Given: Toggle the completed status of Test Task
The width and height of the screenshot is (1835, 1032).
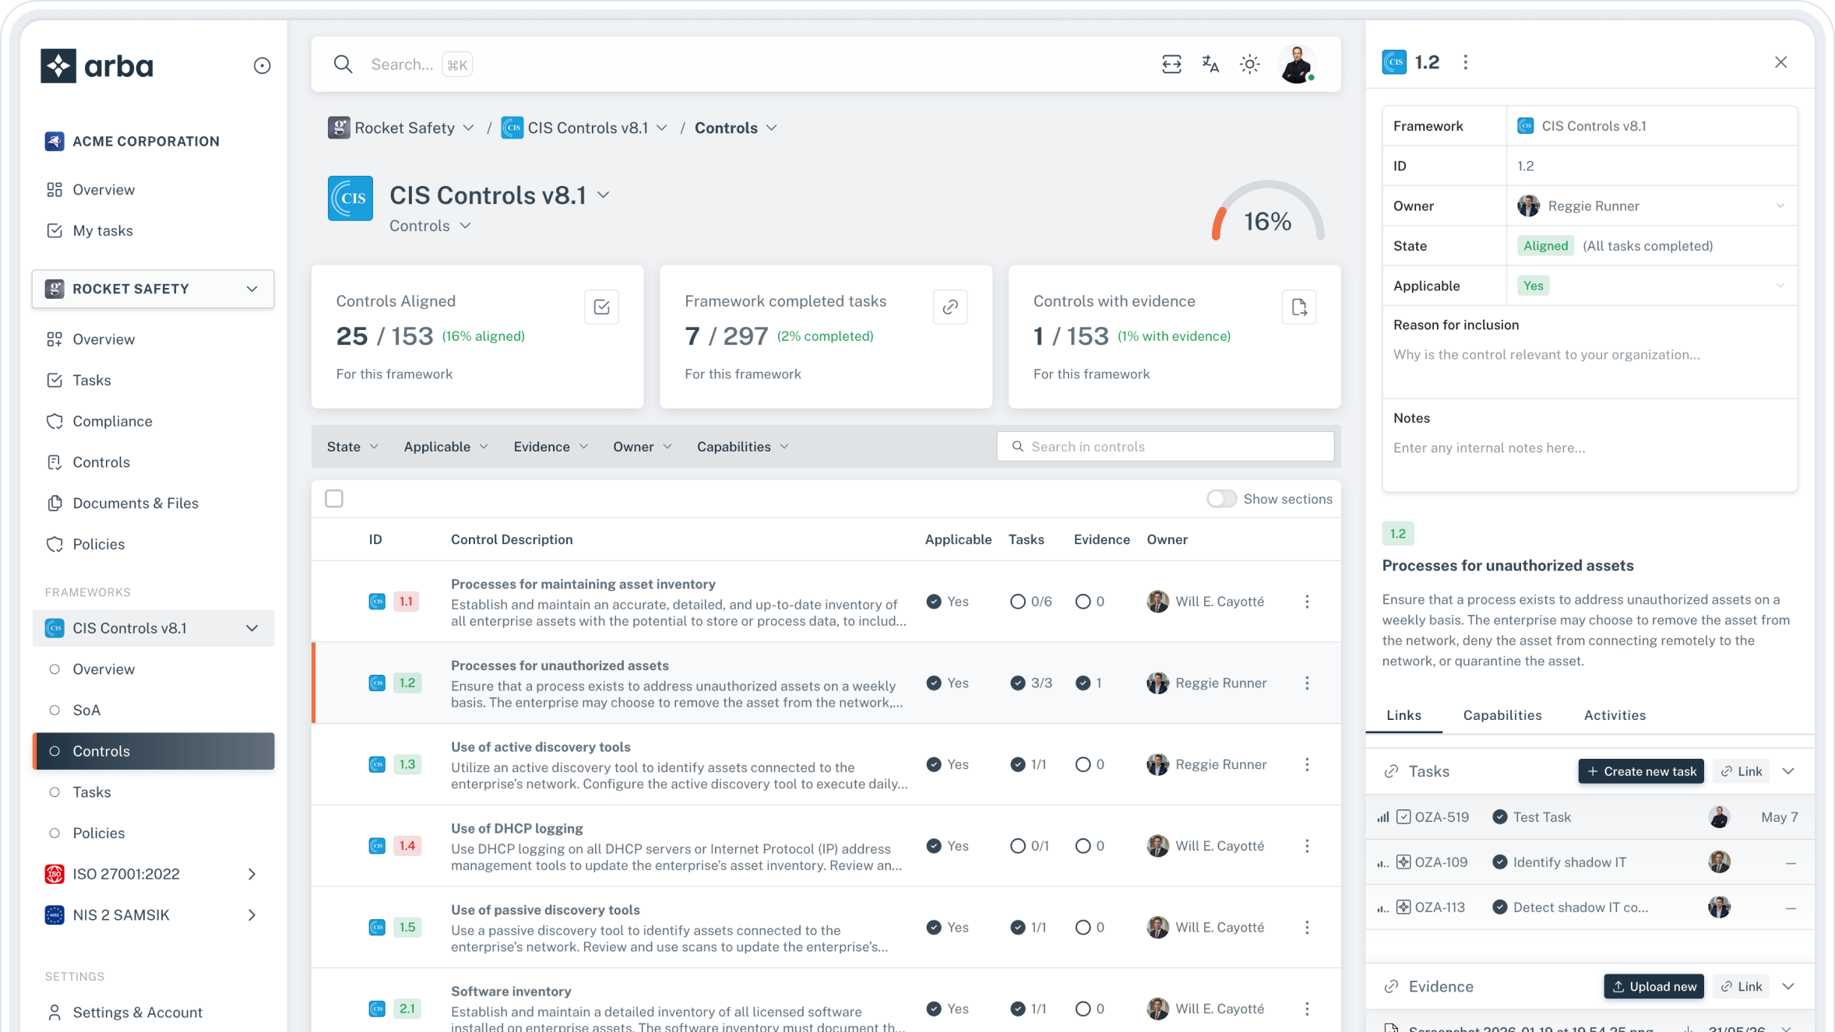Looking at the screenshot, I should click(x=1499, y=817).
